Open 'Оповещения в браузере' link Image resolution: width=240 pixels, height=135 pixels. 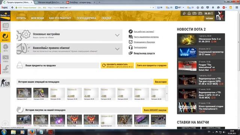144,42
